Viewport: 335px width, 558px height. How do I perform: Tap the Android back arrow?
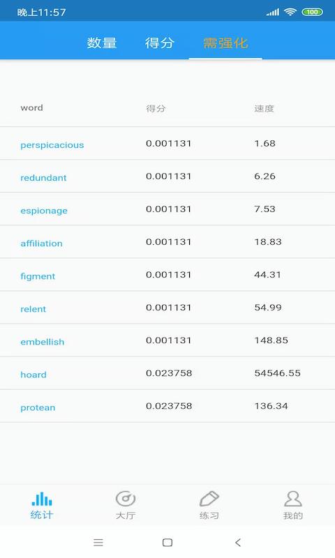(x=238, y=543)
